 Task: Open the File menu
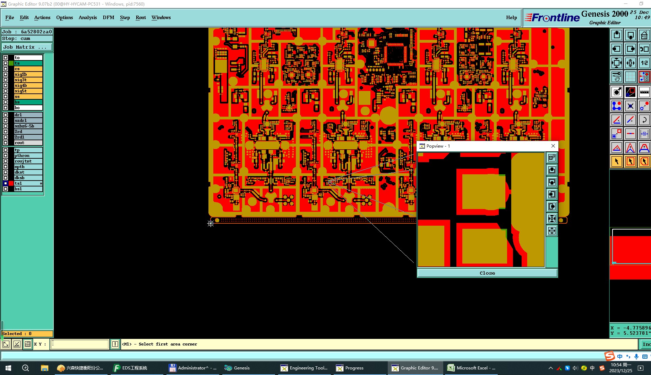10,17
